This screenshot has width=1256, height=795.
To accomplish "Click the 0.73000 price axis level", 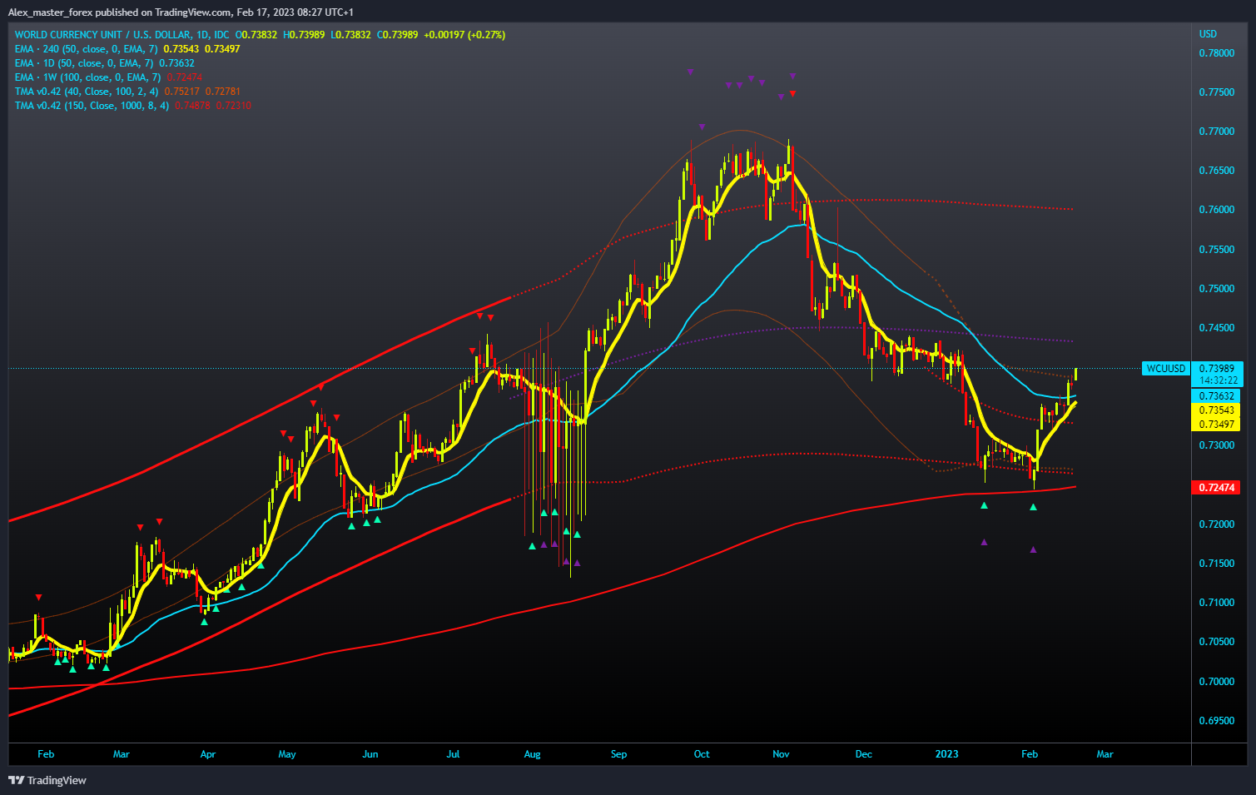I will (1217, 445).
